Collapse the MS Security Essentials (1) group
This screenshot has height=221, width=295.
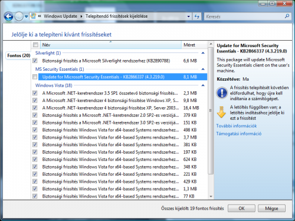(x=203, y=69)
